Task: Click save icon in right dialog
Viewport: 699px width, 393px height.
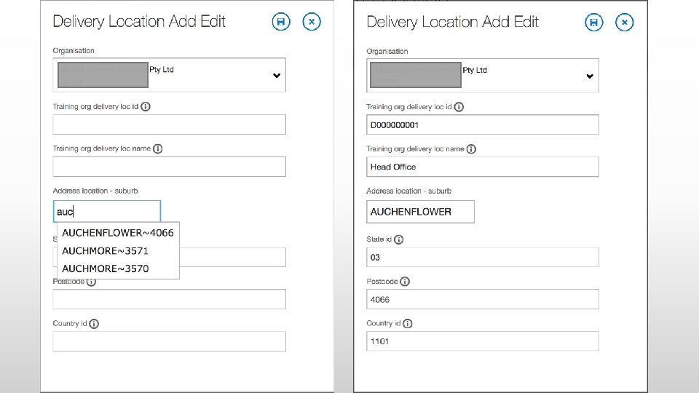Action: pyautogui.click(x=594, y=23)
